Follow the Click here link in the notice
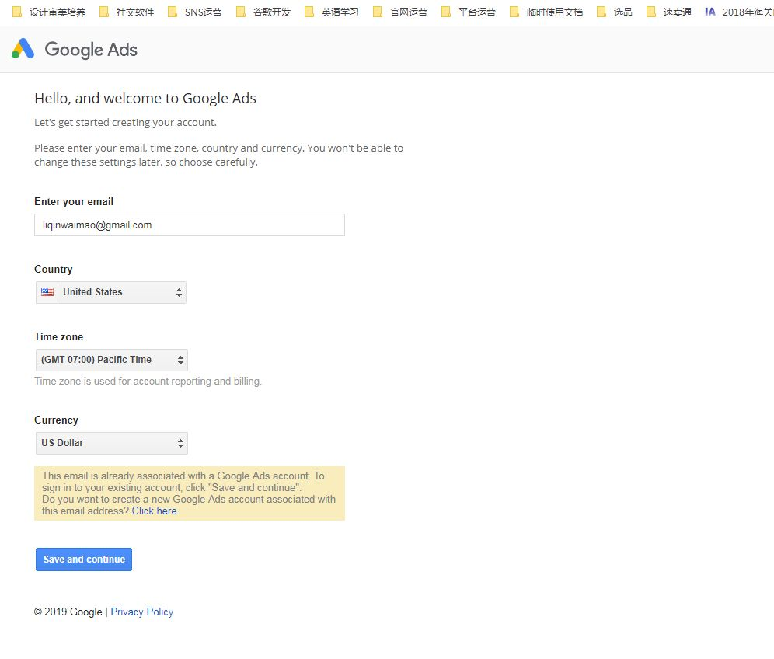This screenshot has height=659, width=774. 154,511
